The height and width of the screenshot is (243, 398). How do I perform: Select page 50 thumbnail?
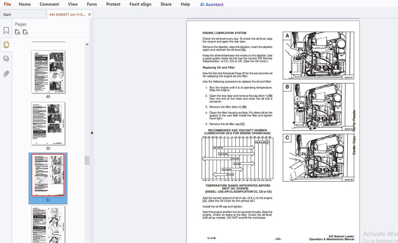click(48, 124)
